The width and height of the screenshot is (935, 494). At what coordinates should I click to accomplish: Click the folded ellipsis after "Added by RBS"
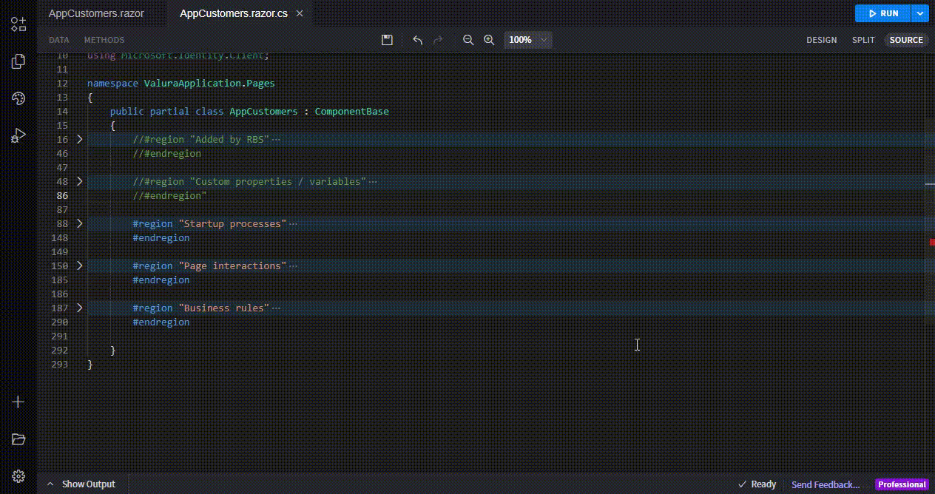click(276, 140)
